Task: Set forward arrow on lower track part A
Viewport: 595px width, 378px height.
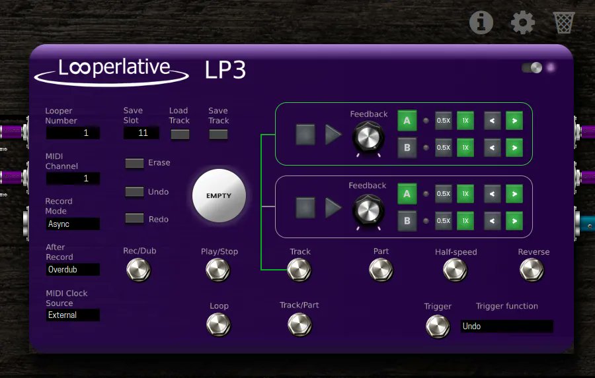Action: (514, 193)
